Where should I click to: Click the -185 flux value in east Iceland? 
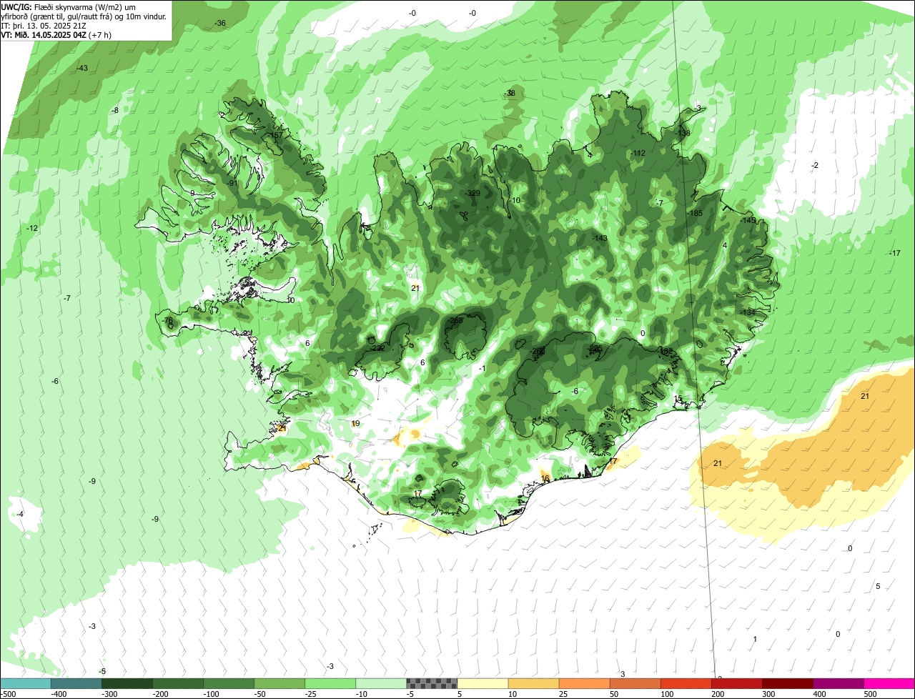coord(696,214)
